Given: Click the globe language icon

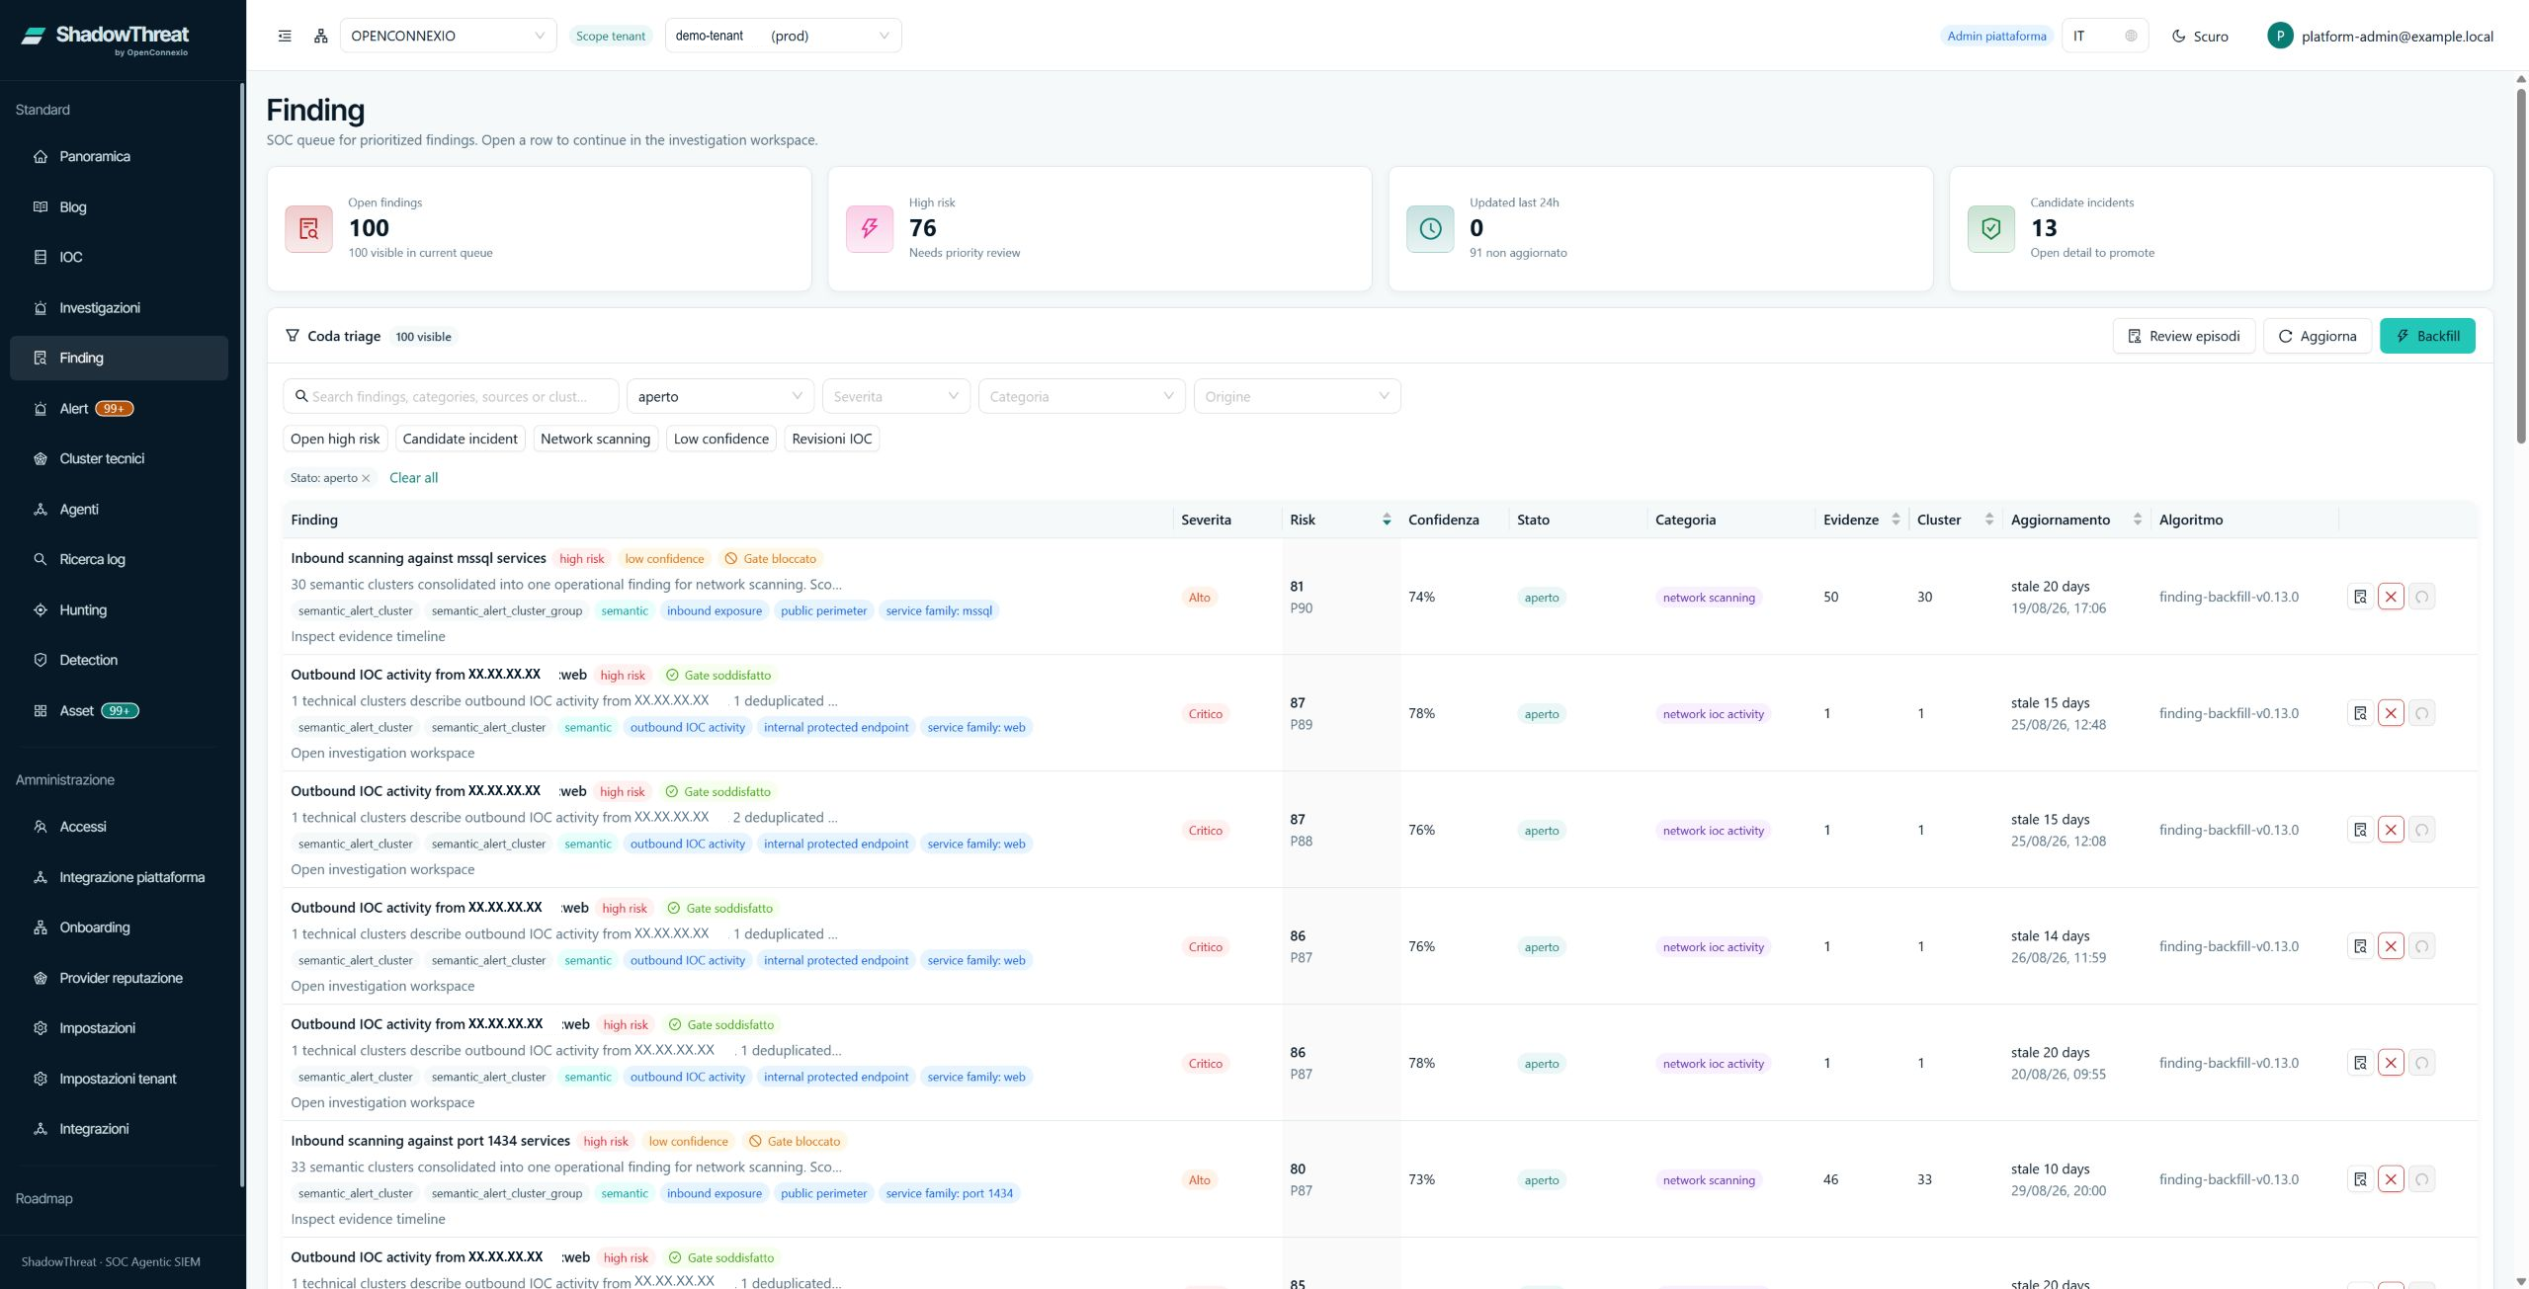Looking at the screenshot, I should (2131, 36).
